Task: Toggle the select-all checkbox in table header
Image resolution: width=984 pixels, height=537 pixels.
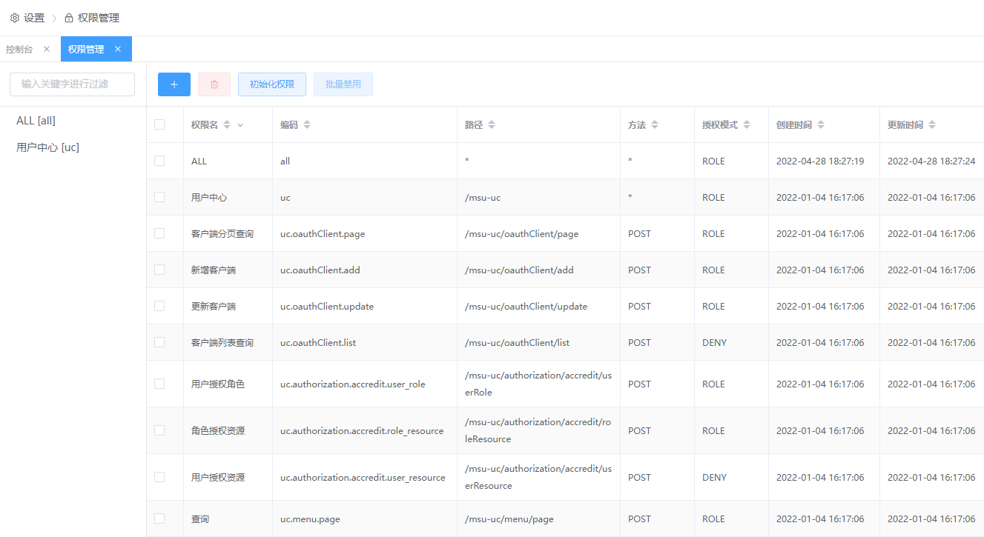Action: [x=159, y=124]
